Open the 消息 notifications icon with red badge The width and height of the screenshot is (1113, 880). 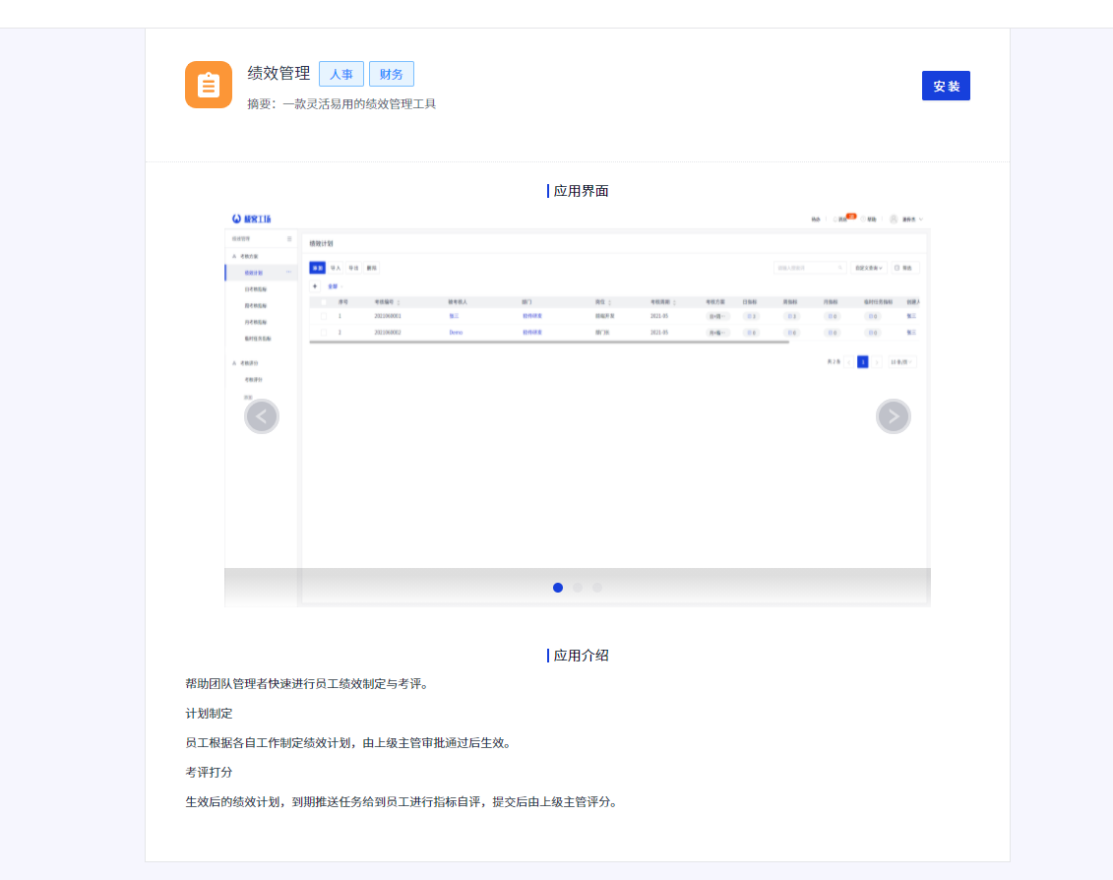pyautogui.click(x=836, y=219)
